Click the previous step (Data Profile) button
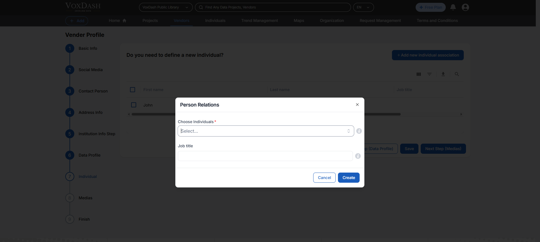The height and width of the screenshot is (242, 540). click(x=381, y=149)
